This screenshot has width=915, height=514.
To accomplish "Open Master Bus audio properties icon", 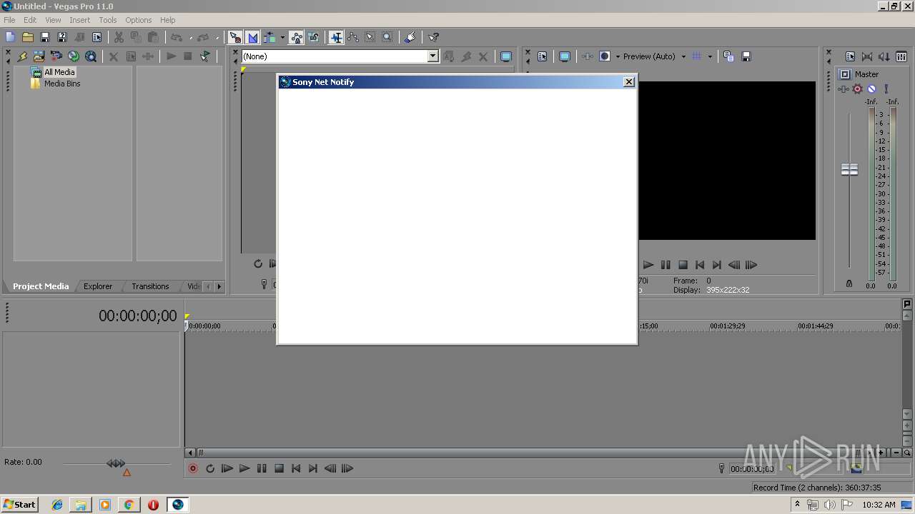I will (851, 56).
